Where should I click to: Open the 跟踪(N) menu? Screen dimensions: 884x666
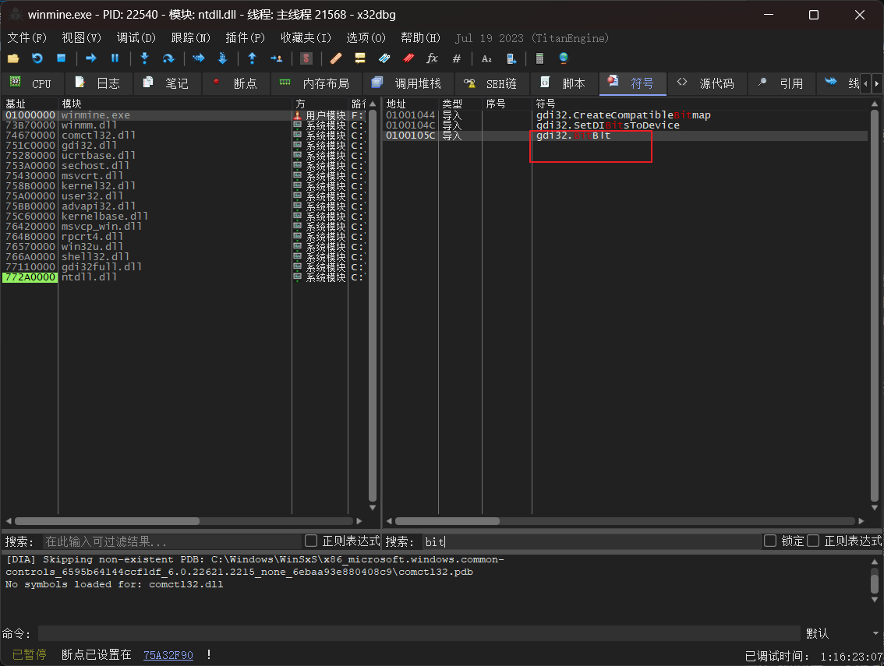pyautogui.click(x=190, y=37)
